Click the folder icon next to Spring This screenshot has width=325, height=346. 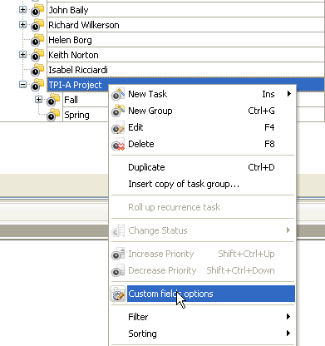53,115
